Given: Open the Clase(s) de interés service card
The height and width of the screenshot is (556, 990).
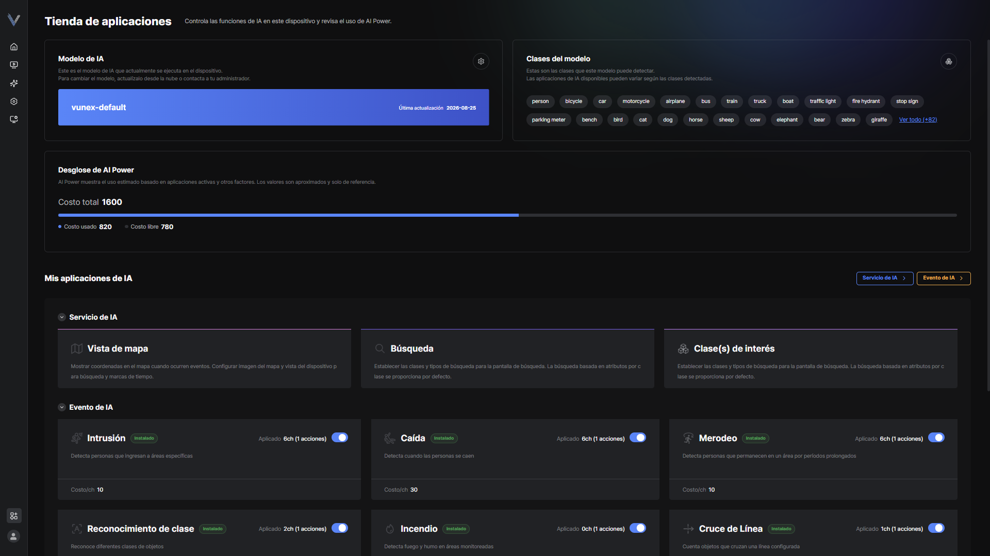Looking at the screenshot, I should pyautogui.click(x=811, y=359).
